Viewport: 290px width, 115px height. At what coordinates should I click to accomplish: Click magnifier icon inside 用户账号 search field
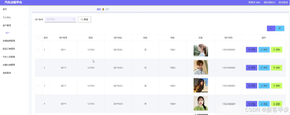(74, 20)
